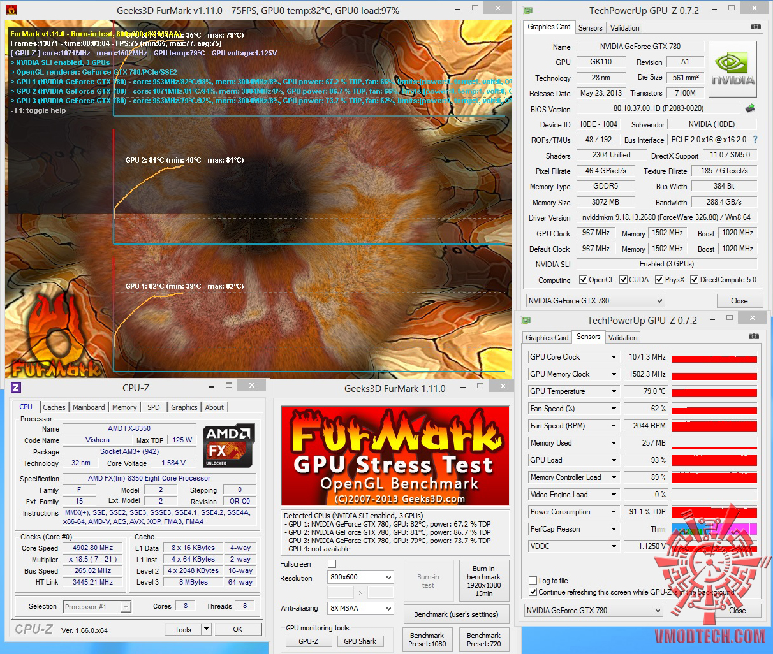Screen dimensions: 773x654
Task: Click the CPU-Z purple Z title icon
Action: click(x=16, y=388)
